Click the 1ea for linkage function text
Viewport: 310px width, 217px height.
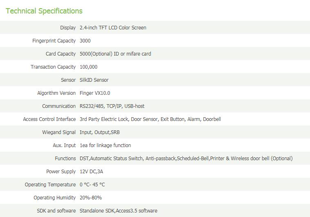tap(105, 145)
